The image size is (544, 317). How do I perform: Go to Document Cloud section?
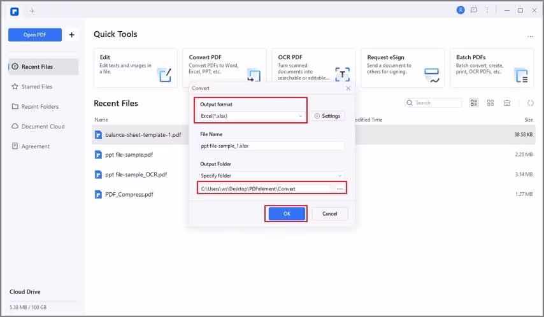[43, 126]
